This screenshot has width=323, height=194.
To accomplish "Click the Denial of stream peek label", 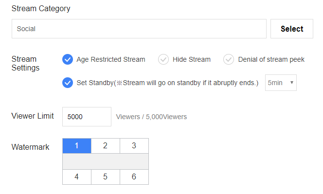I will [271, 59].
